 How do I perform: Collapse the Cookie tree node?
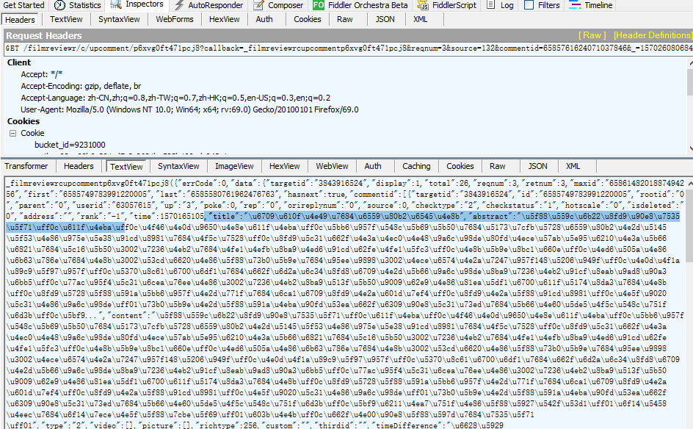(x=12, y=133)
